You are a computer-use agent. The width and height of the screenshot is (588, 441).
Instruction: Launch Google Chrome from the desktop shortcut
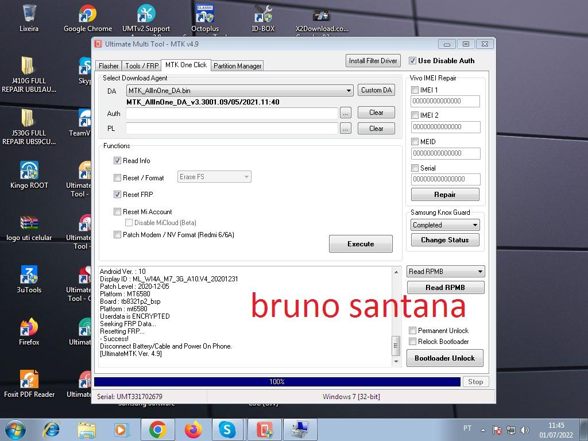88,18
